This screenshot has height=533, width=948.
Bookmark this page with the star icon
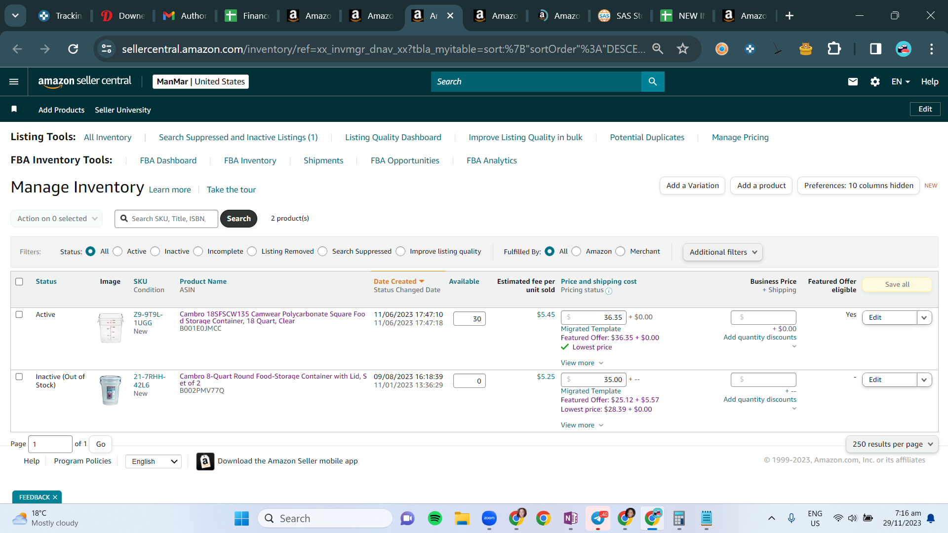point(683,49)
